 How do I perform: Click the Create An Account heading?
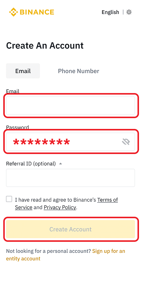[45, 46]
